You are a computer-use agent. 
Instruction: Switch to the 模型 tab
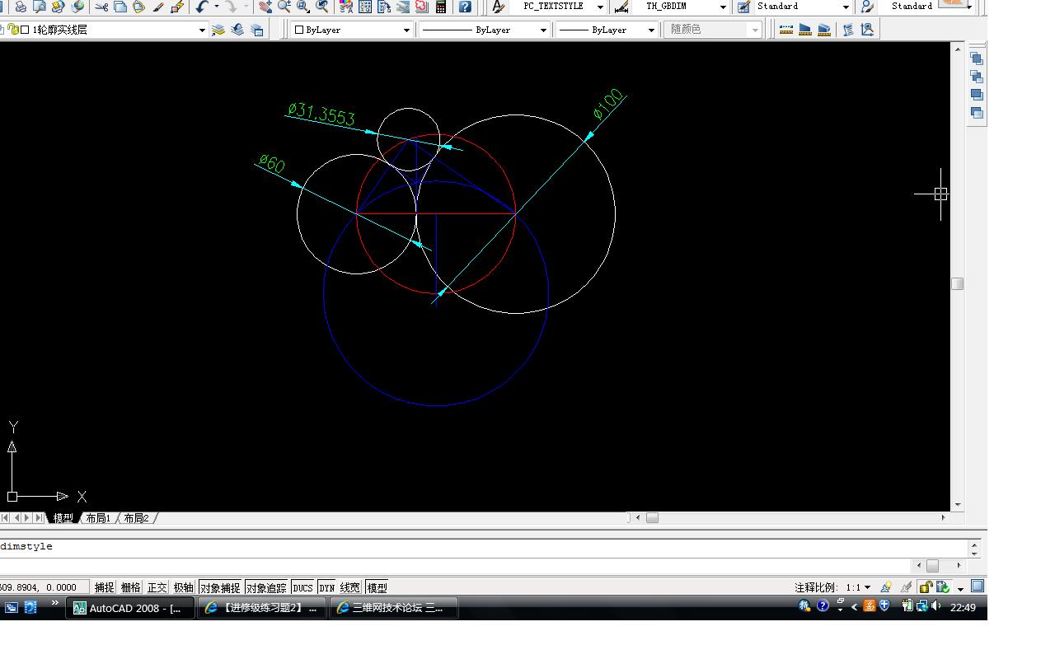click(63, 518)
